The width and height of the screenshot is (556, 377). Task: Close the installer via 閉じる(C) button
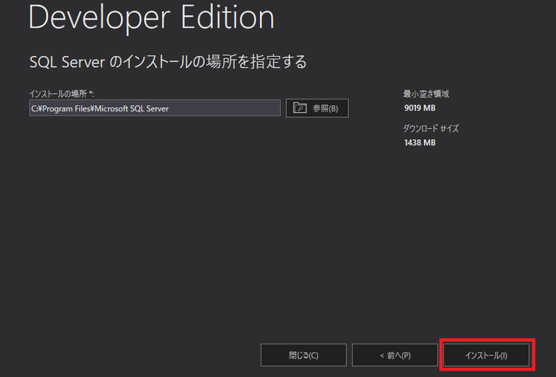(304, 355)
